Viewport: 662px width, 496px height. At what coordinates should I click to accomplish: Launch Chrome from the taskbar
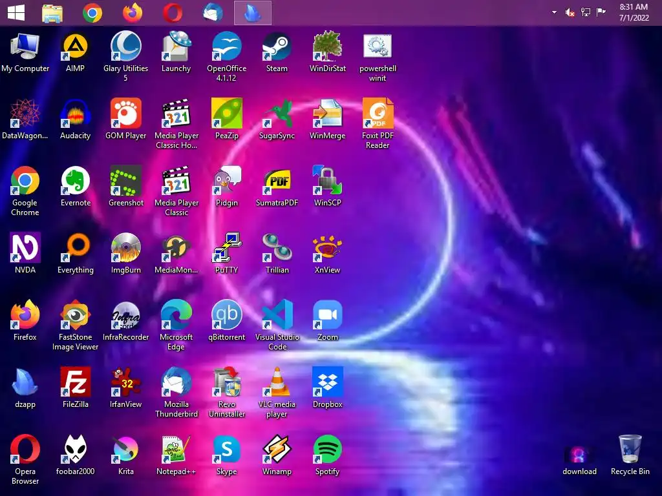(x=92, y=13)
